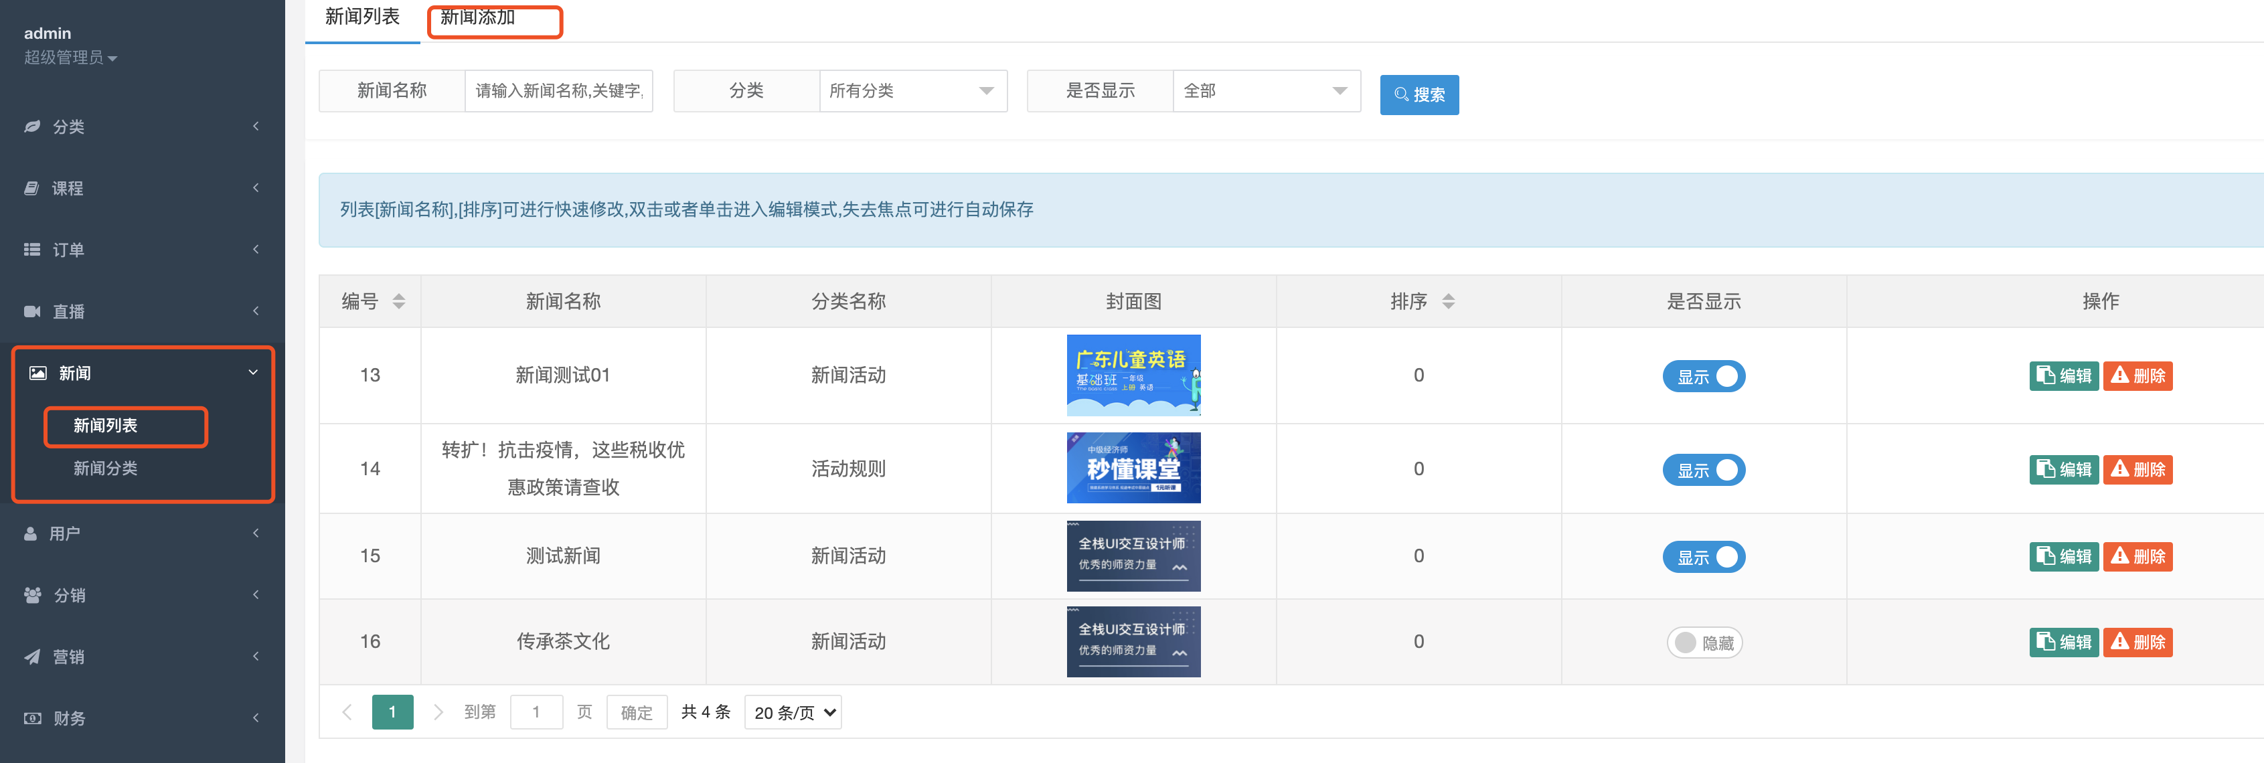Click news name cell 传承茶文化
Screen dimensions: 2264x763
tap(564, 642)
